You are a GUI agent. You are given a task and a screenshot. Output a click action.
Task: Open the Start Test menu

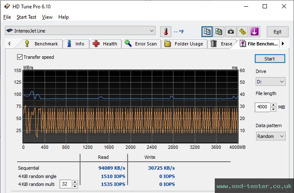click(26, 17)
